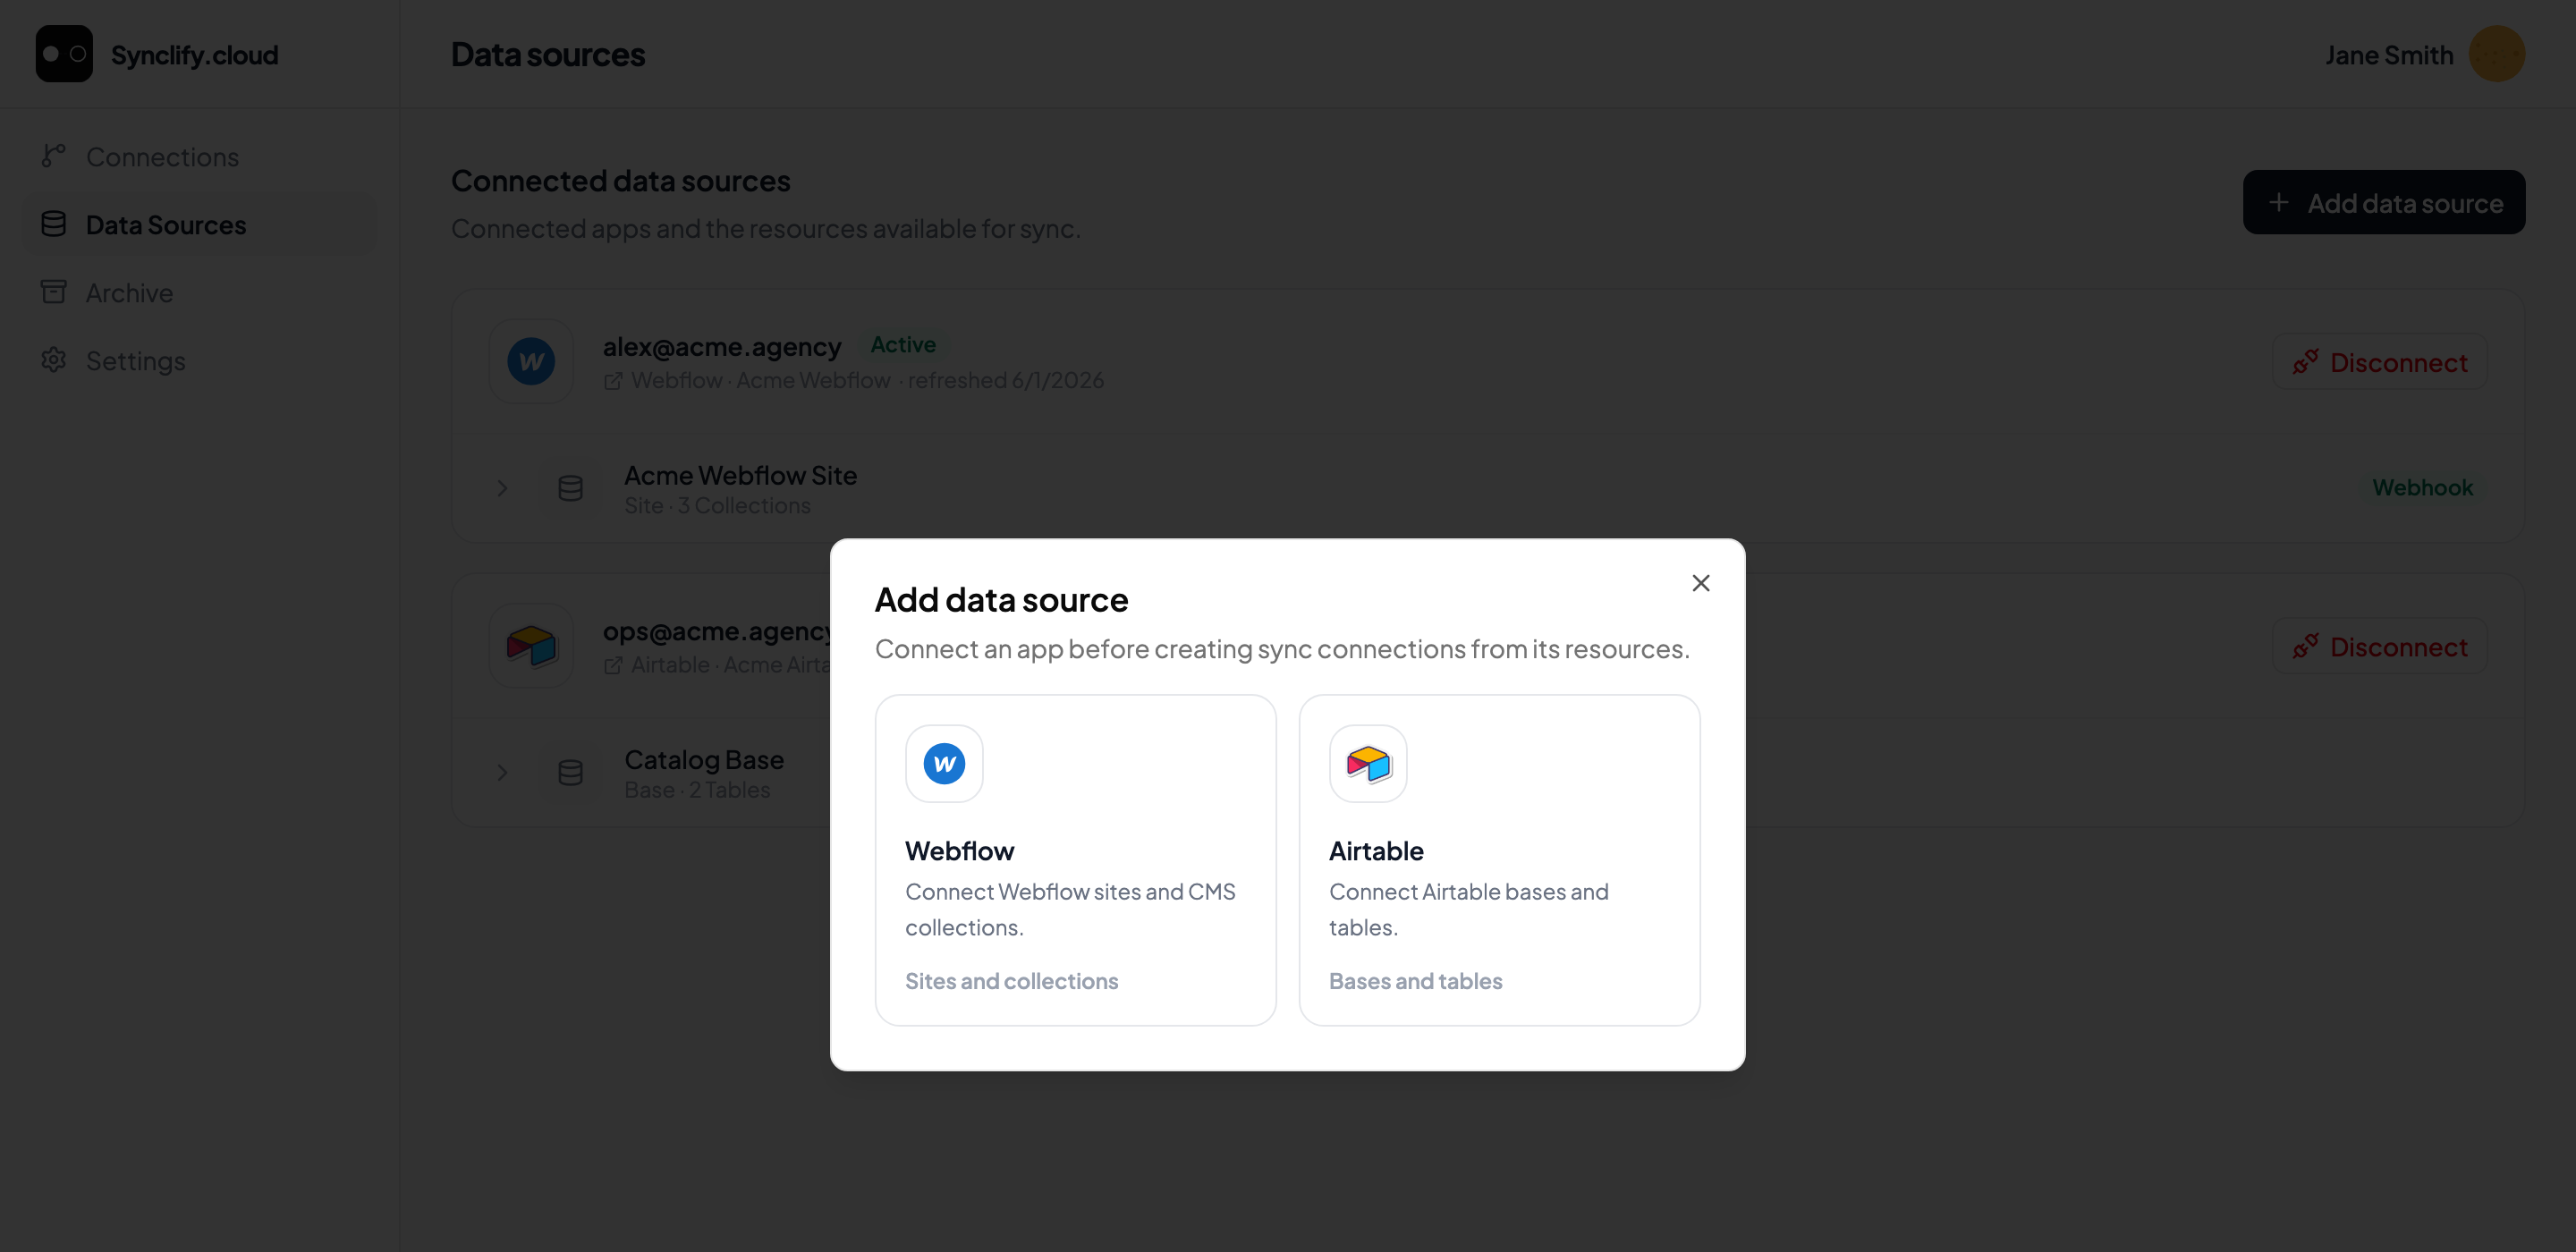
Task: Disconnect the ops@acme.agency Airtable account
Action: click(2379, 647)
